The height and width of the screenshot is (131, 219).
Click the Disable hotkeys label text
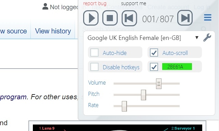(121, 67)
